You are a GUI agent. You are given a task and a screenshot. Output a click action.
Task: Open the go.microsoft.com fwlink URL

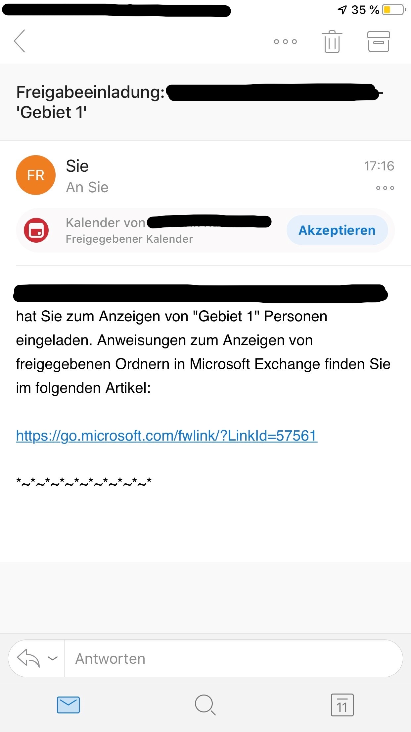click(x=166, y=436)
